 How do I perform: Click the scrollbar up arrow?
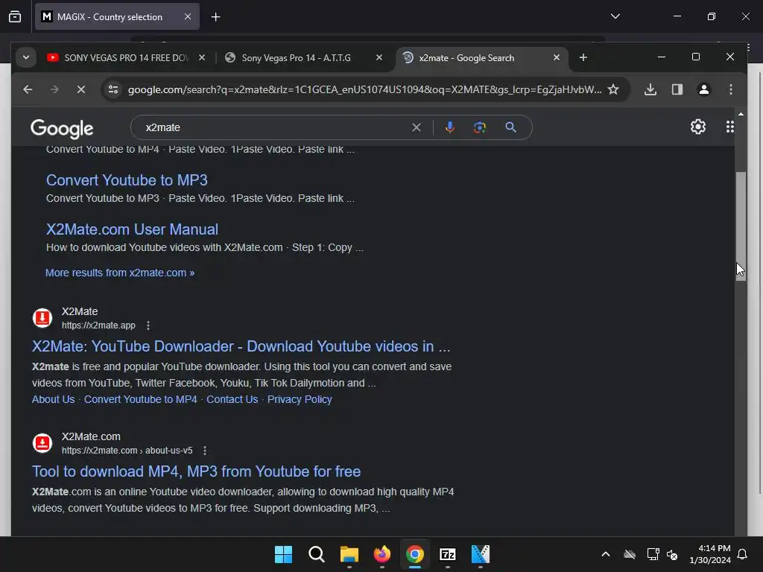point(741,114)
